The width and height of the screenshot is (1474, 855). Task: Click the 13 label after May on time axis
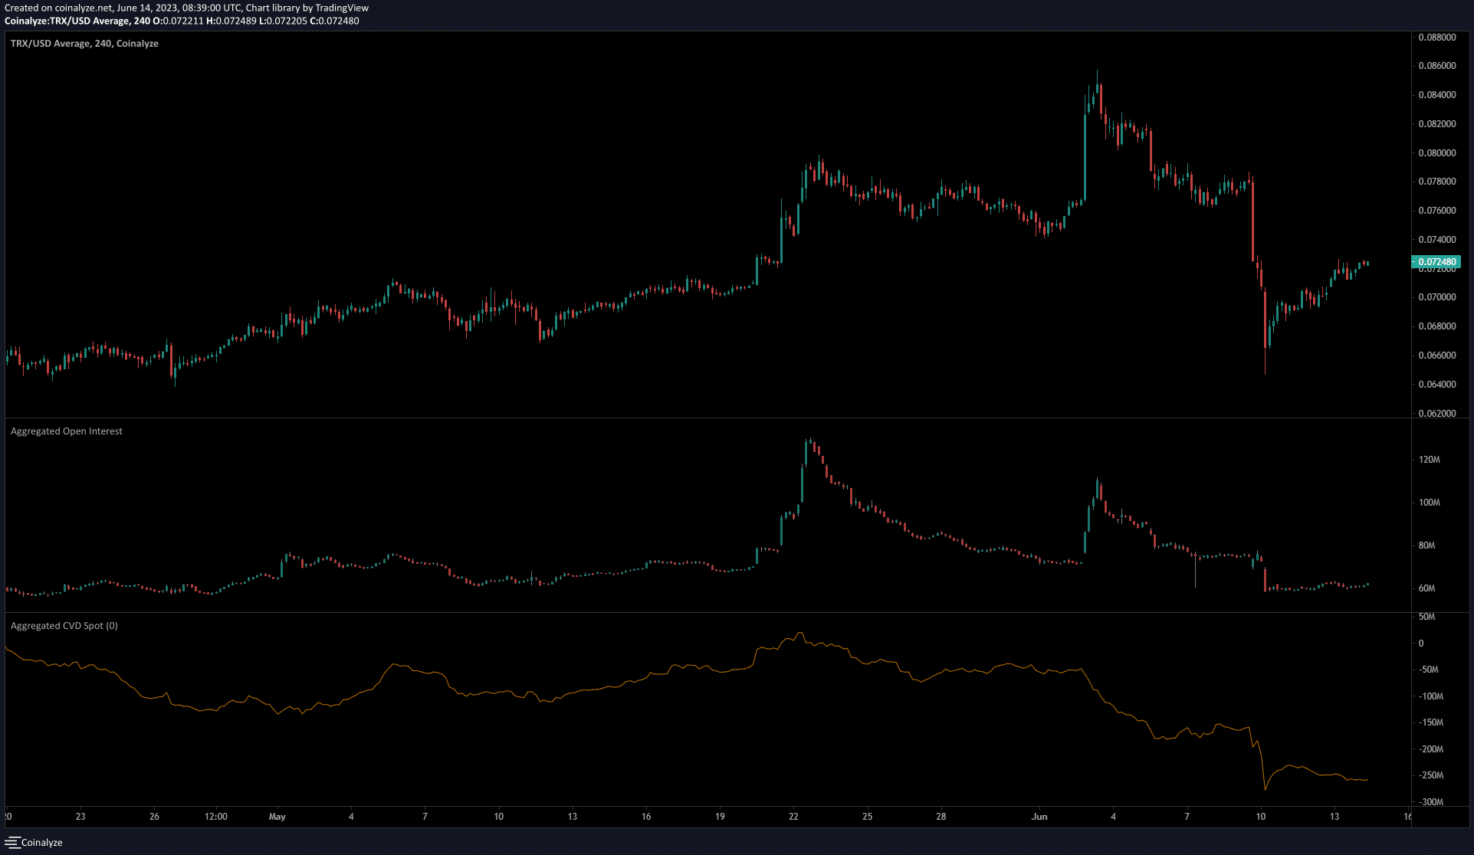573,817
